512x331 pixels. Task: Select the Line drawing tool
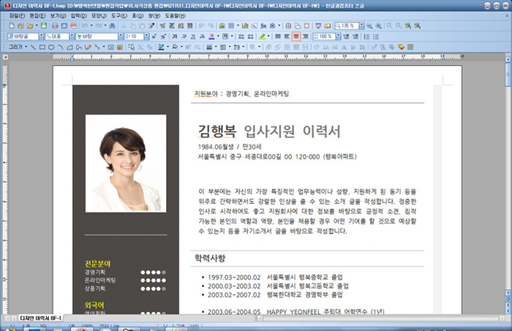click(x=33, y=47)
